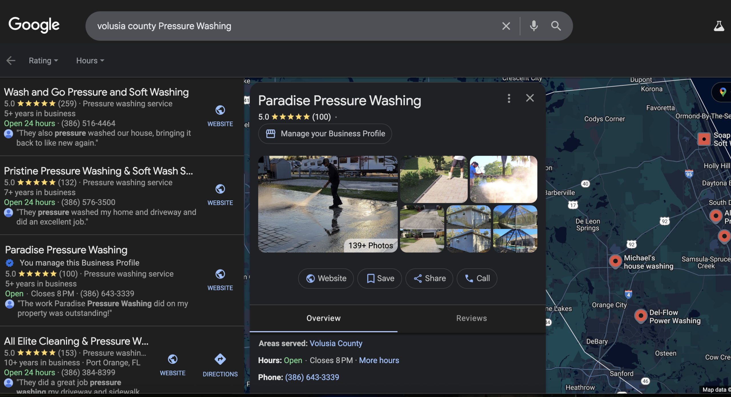Click the Google logo
The image size is (731, 397).
coord(34,25)
